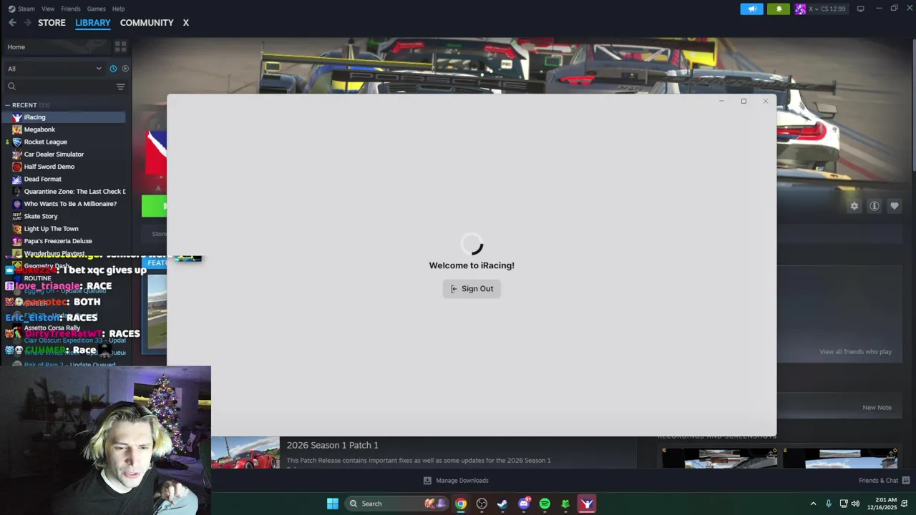The height and width of the screenshot is (515, 916).
Task: Expand the All games filter dropdown
Action: click(54, 69)
